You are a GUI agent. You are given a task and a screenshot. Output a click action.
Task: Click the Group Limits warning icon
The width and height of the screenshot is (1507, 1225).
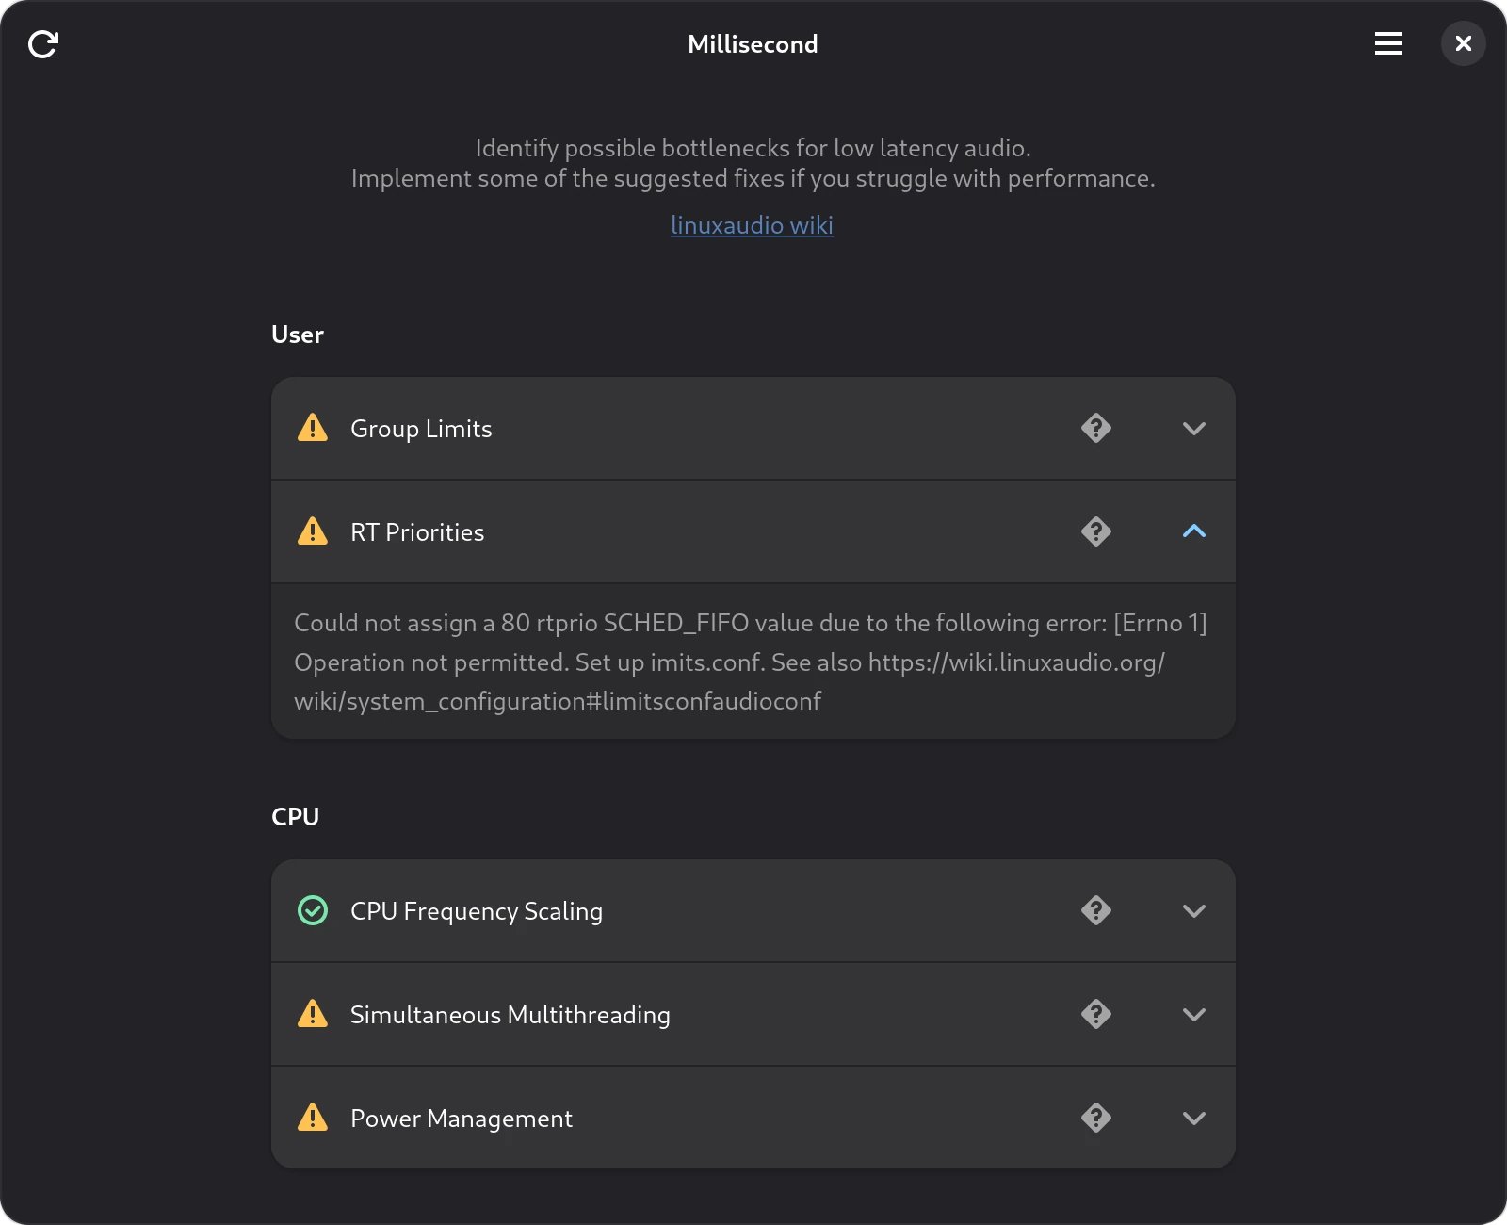point(313,428)
